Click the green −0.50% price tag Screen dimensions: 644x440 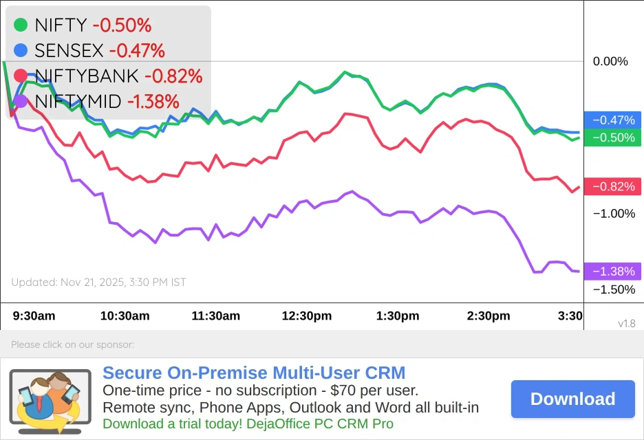[x=612, y=137]
